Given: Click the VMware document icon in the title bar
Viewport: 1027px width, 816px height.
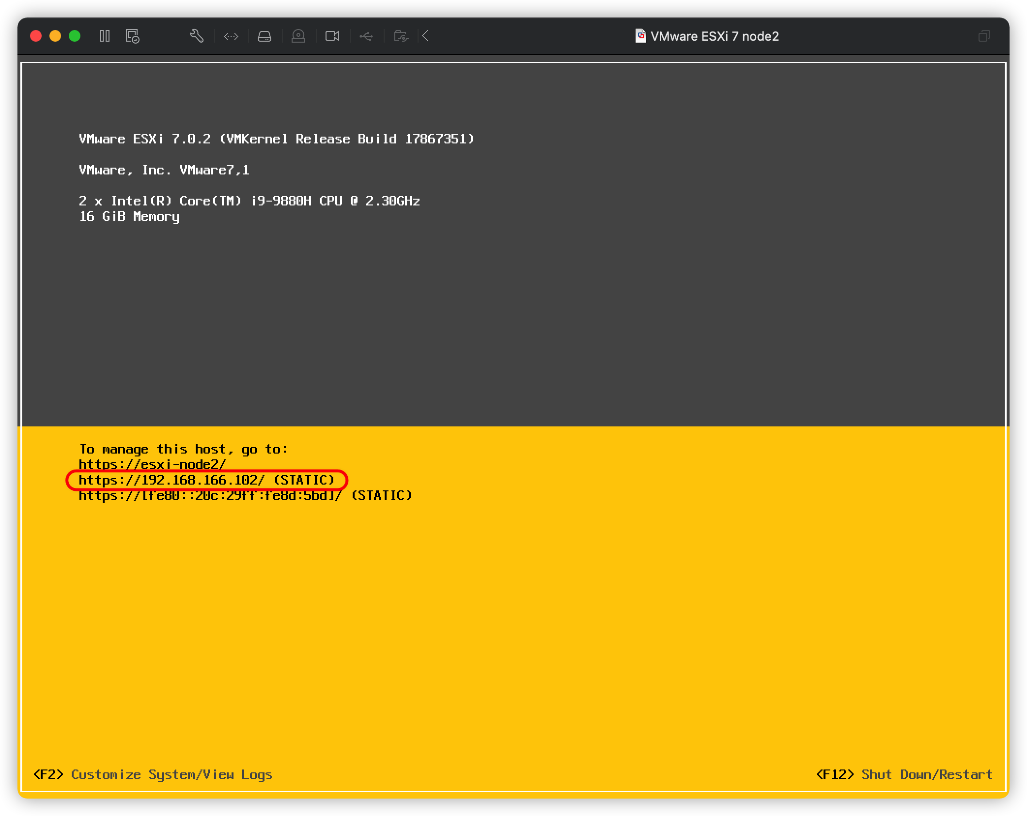Looking at the screenshot, I should tap(639, 36).
